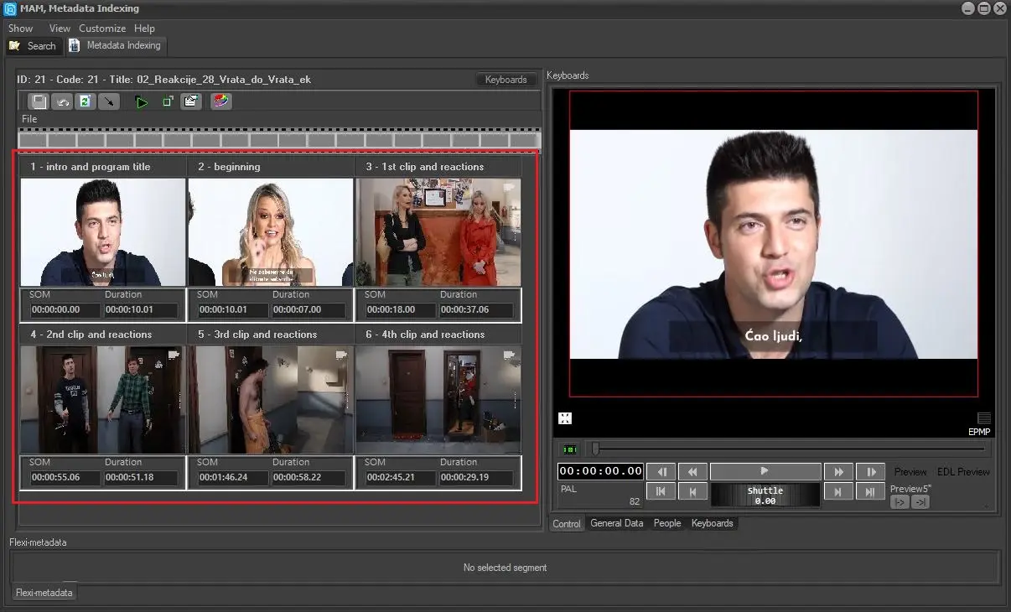Click the undo curved arrow icon
The height and width of the screenshot is (612, 1011).
point(62,101)
